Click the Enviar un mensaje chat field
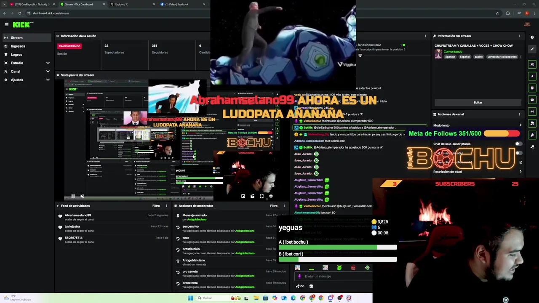This screenshot has width=539, height=303. pos(333,276)
